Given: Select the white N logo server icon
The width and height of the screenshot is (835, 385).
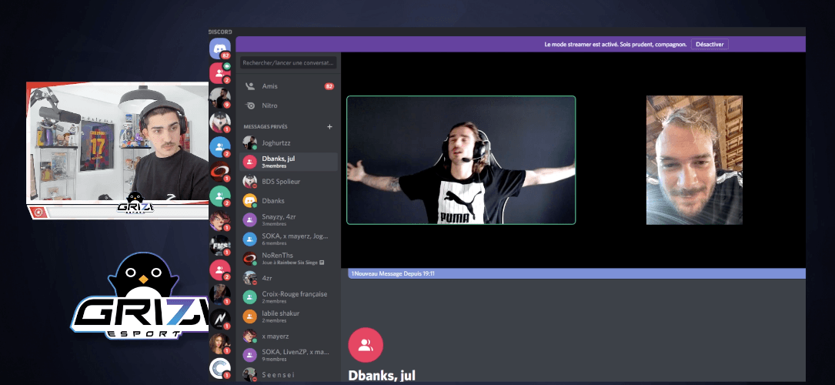Looking at the screenshot, I should 219,318.
